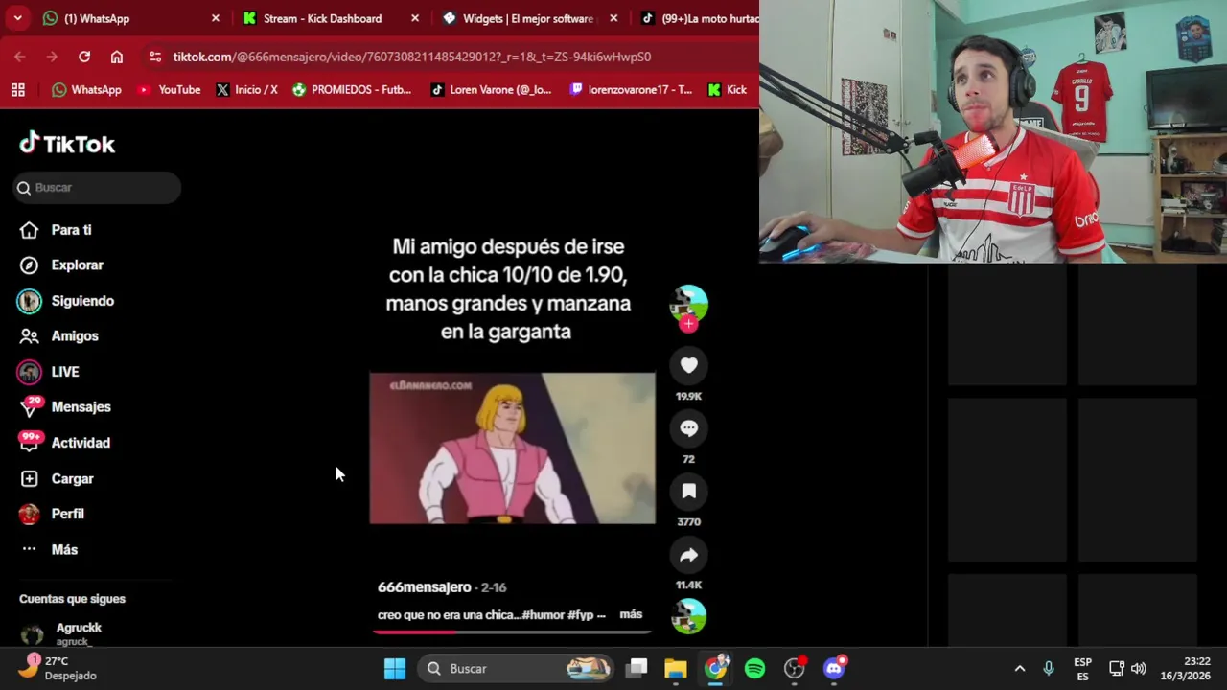Click the #humor hashtag
The width and height of the screenshot is (1227, 690).
coord(544,615)
